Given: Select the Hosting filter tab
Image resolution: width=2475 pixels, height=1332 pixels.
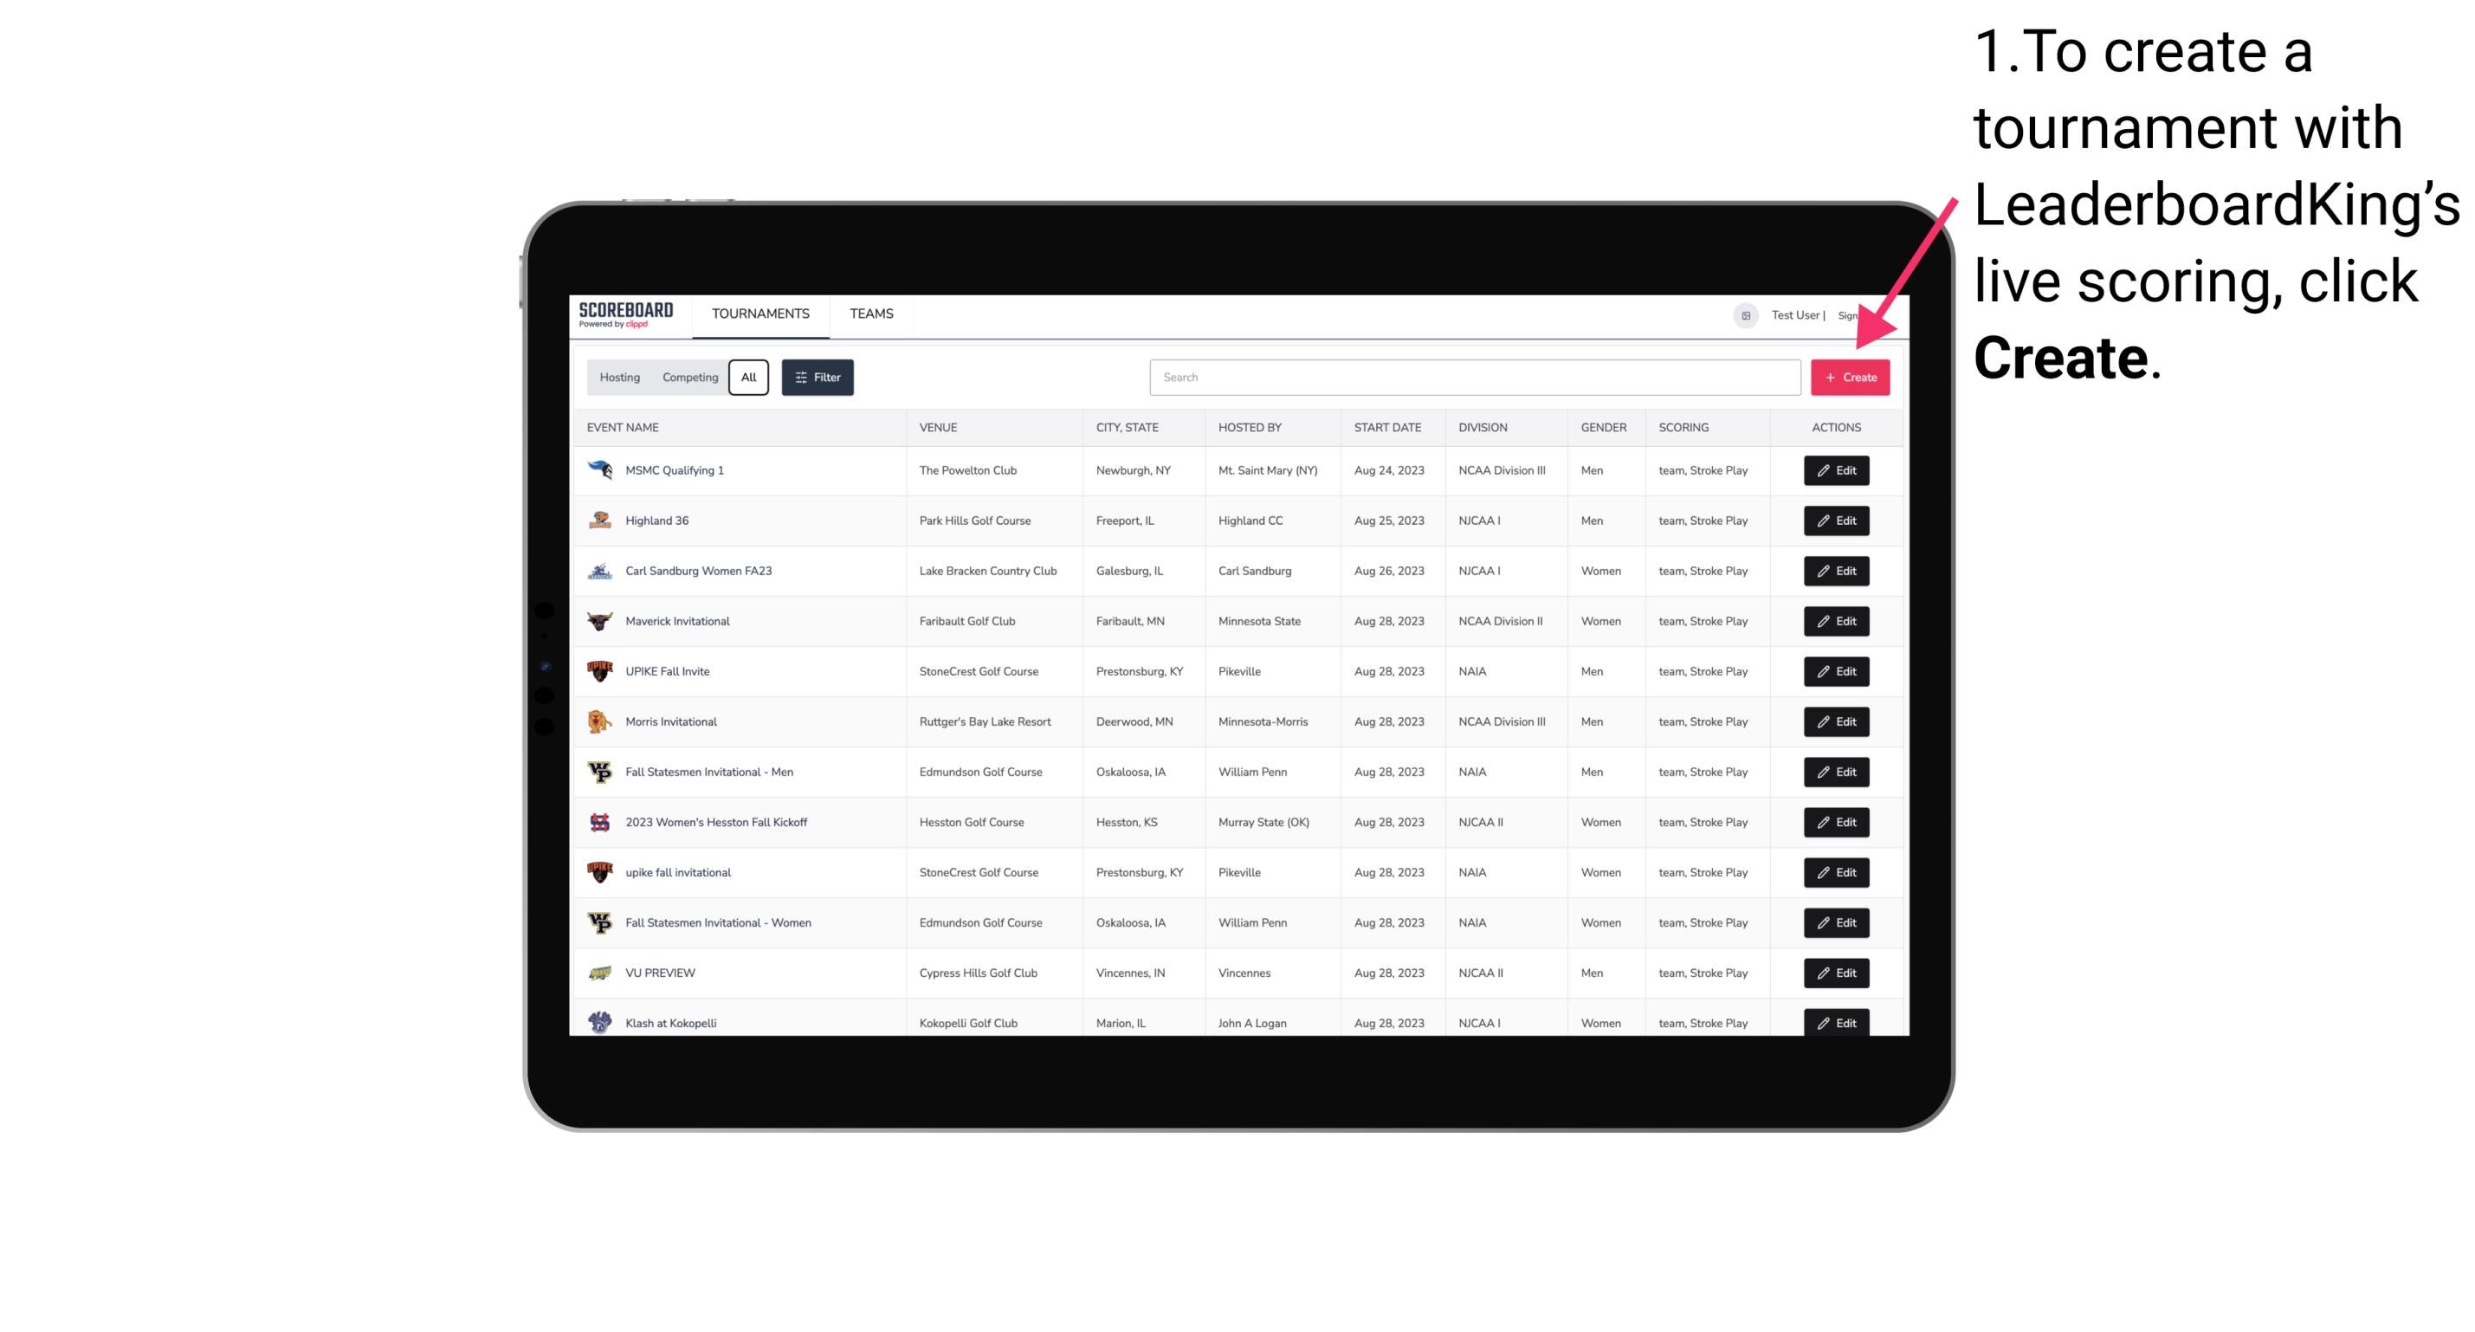Looking at the screenshot, I should [620, 378].
